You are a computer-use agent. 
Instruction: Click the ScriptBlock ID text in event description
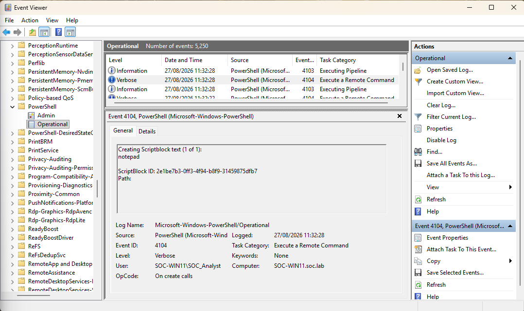(x=188, y=171)
